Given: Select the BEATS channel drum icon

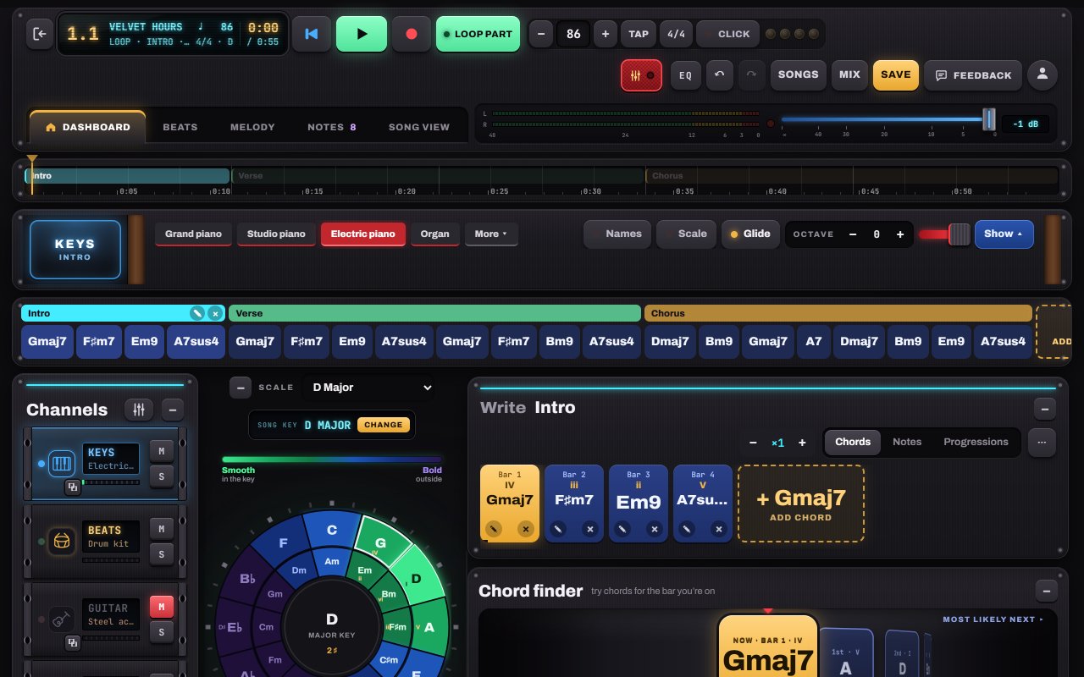Looking at the screenshot, I should tap(61, 541).
